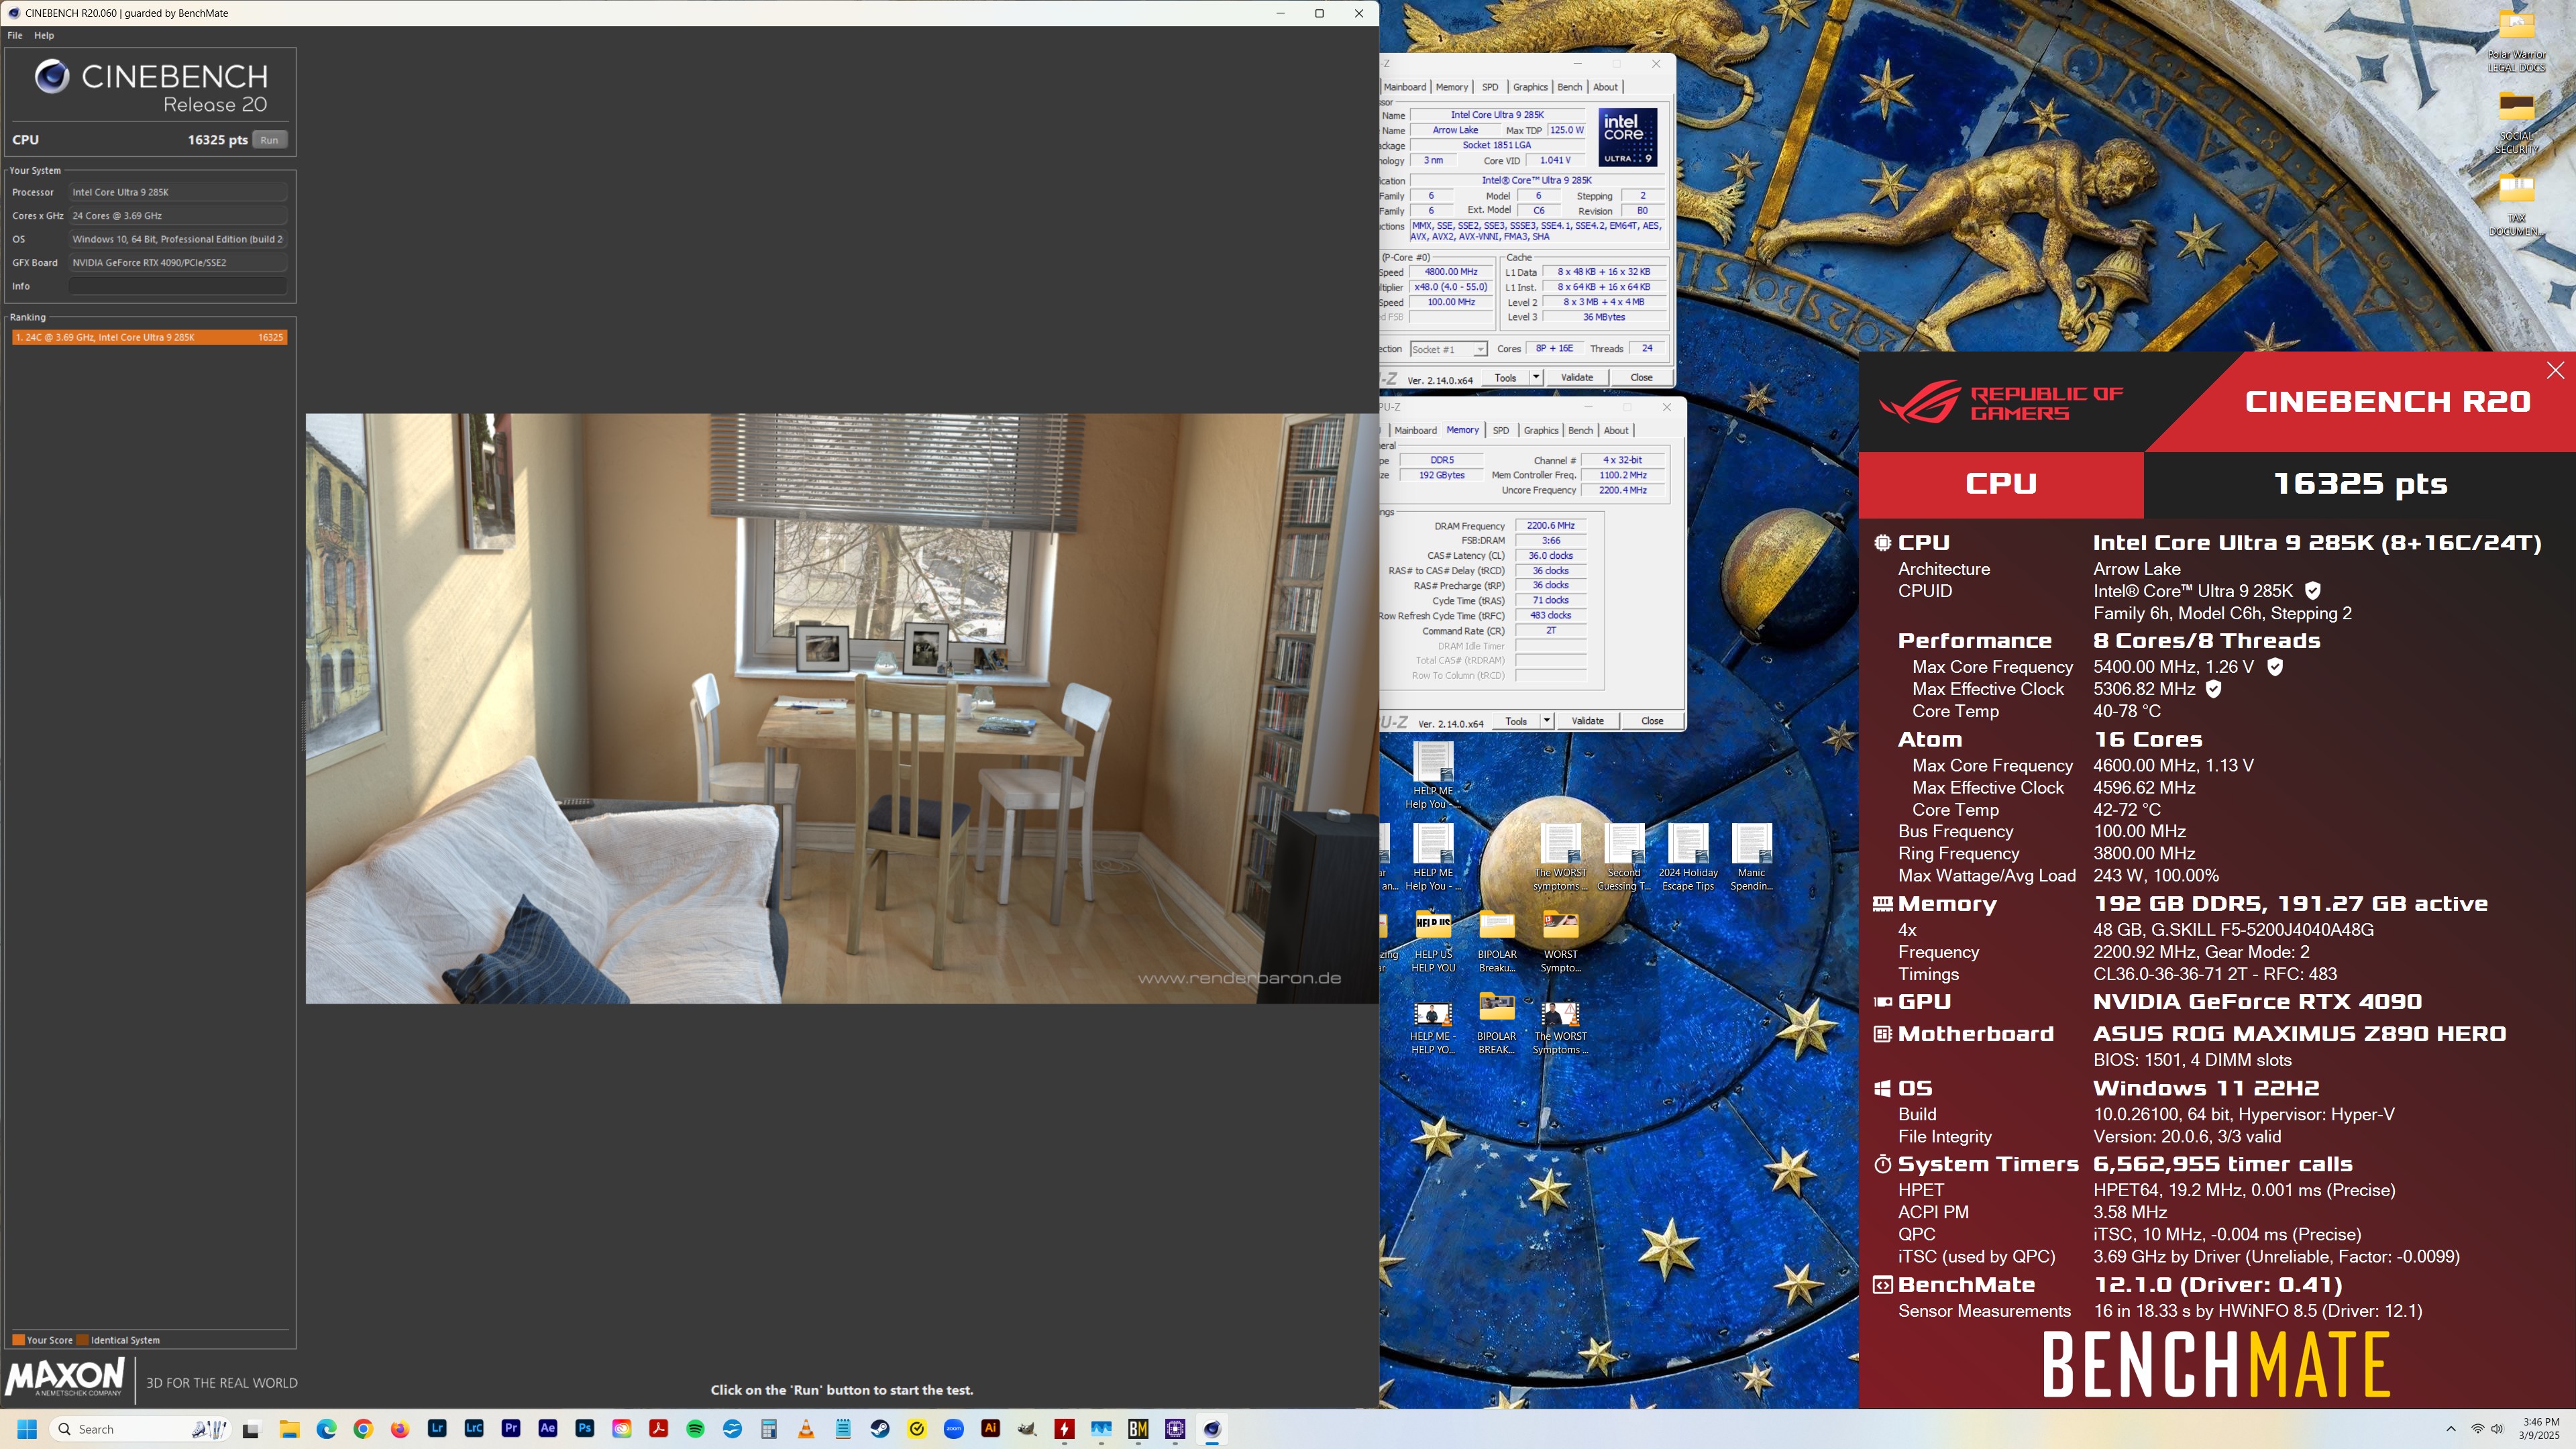Open About tab in CPU-Z memory window

(1616, 430)
